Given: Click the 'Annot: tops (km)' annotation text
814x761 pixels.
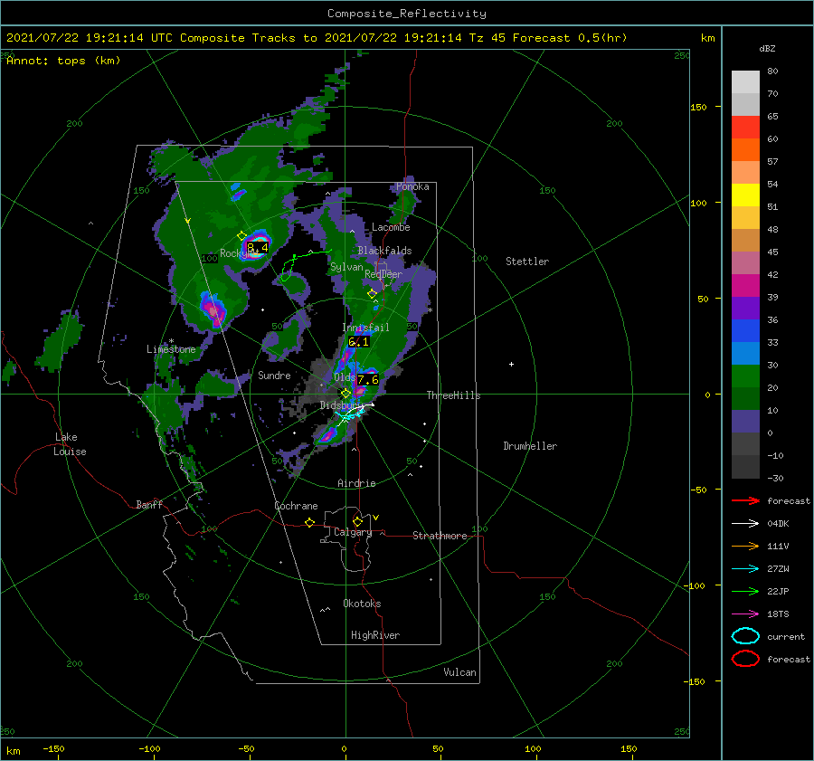Looking at the screenshot, I should point(64,61).
